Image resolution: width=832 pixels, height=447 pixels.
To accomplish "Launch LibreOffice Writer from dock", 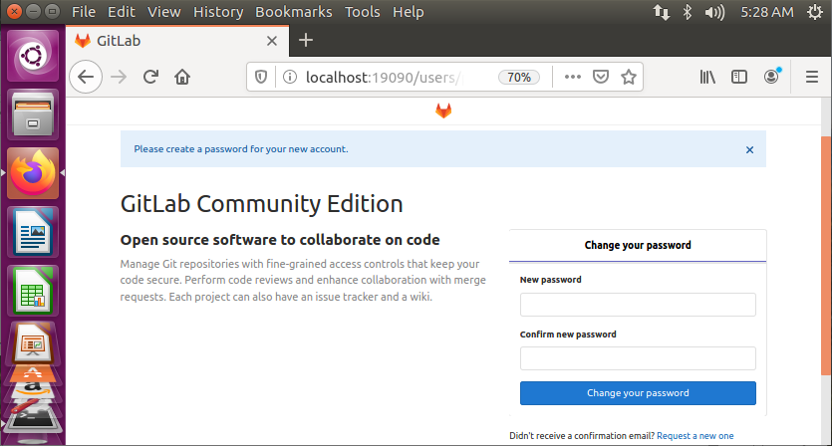I will pos(33,232).
